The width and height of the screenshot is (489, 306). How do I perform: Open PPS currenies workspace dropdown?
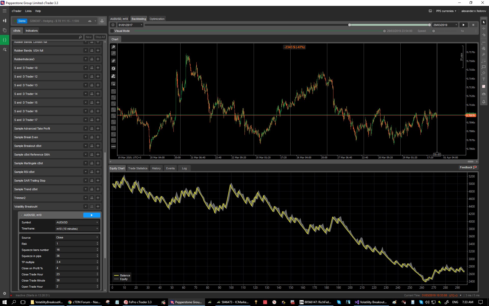446,11
